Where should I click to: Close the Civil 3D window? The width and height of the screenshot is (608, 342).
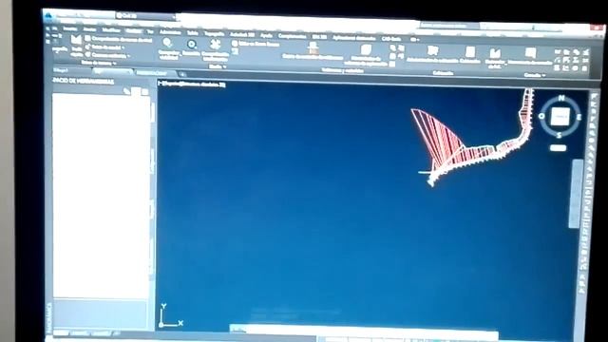(597, 28)
